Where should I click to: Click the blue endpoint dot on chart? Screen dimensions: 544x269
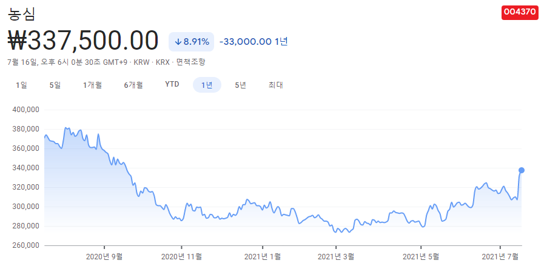tap(521, 170)
